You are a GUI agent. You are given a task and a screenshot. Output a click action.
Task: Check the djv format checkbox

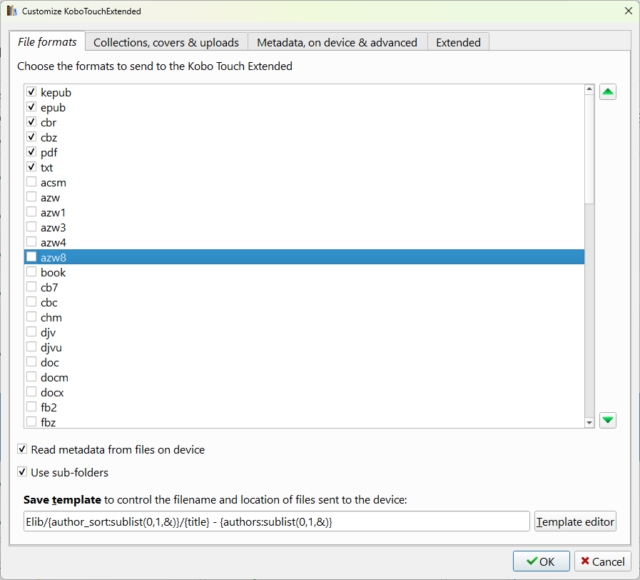31,332
